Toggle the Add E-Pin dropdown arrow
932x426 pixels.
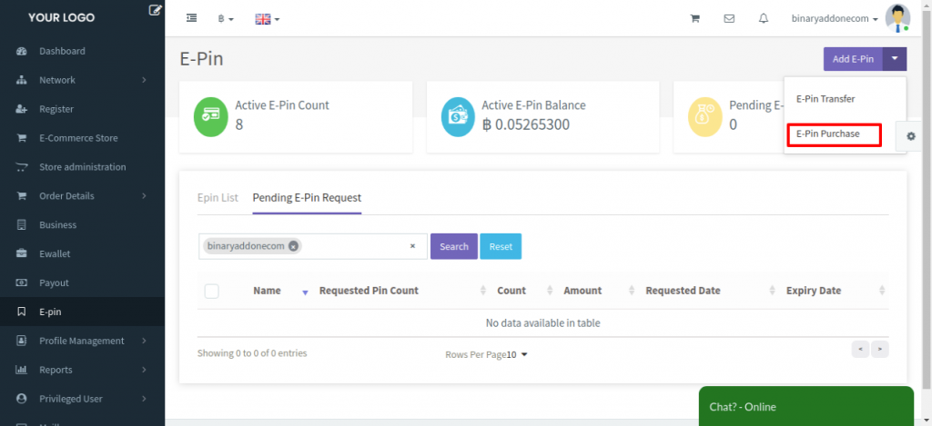(896, 59)
